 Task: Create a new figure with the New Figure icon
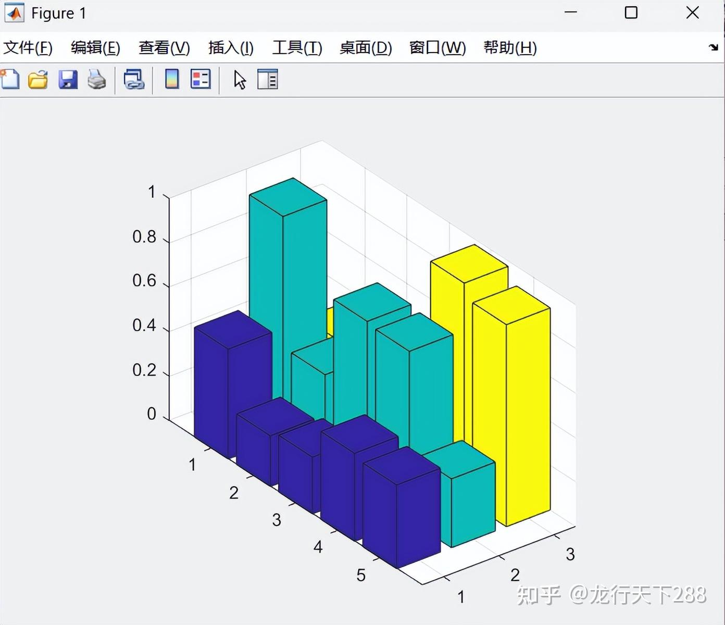(10, 79)
